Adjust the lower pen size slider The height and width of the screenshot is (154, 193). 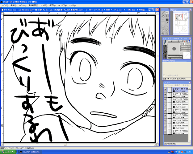[x=175, y=58]
